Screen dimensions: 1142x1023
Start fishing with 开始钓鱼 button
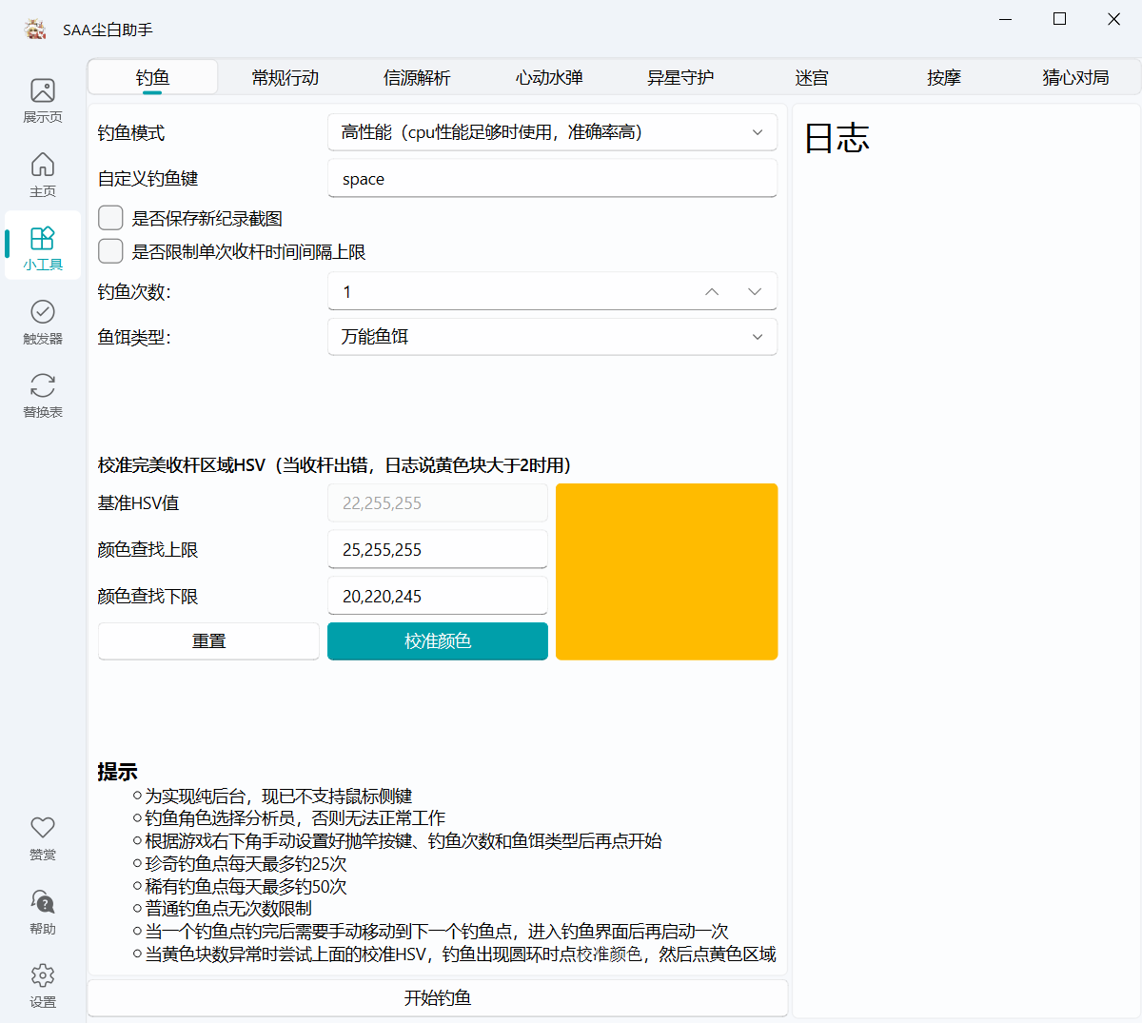tap(438, 998)
